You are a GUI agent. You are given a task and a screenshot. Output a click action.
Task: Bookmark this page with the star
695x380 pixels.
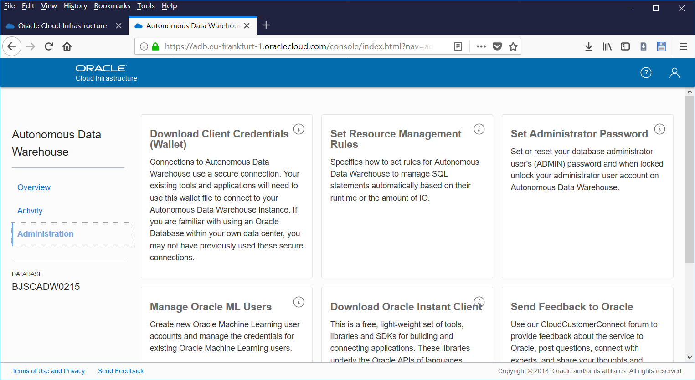pyautogui.click(x=513, y=46)
